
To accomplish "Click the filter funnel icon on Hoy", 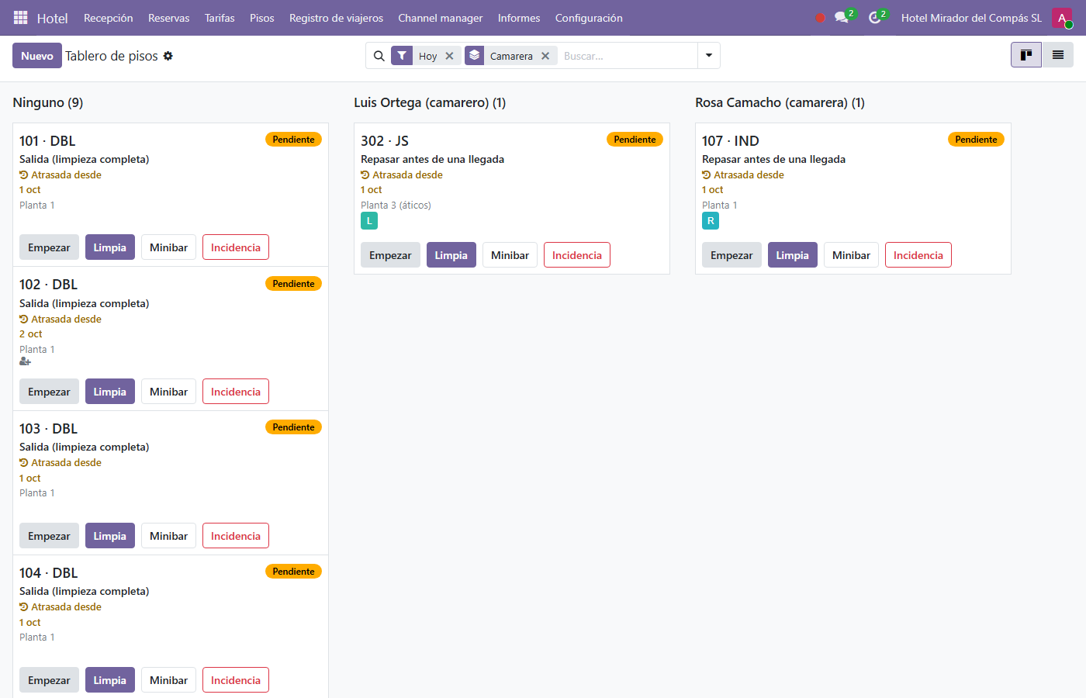I will click(x=402, y=56).
